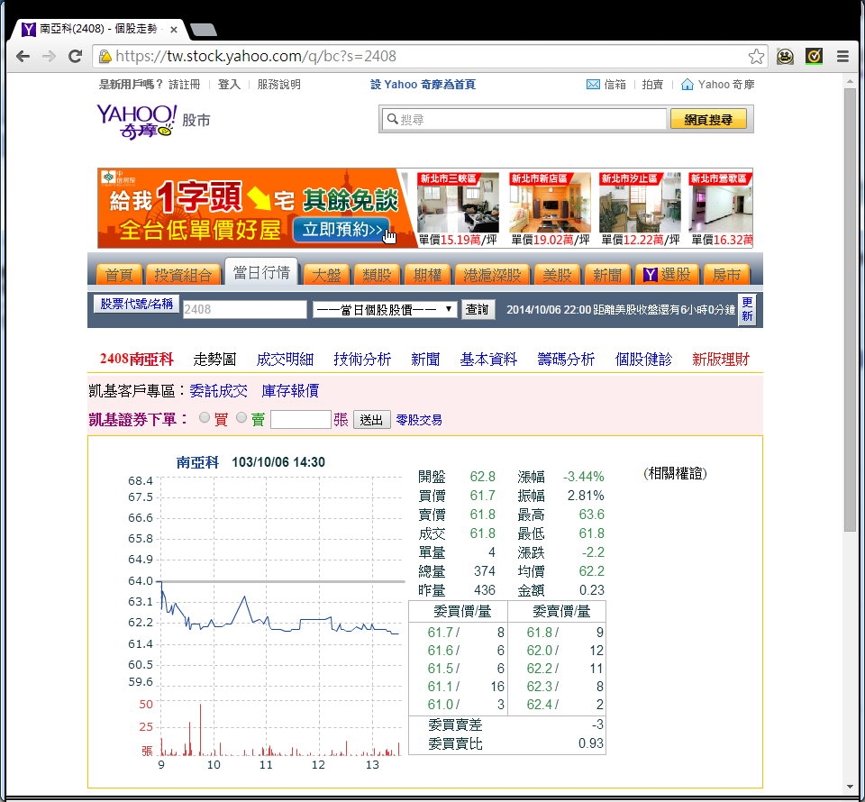The image size is (865, 802).
Task: Reload the page with the refresh icon
Action: [75, 56]
